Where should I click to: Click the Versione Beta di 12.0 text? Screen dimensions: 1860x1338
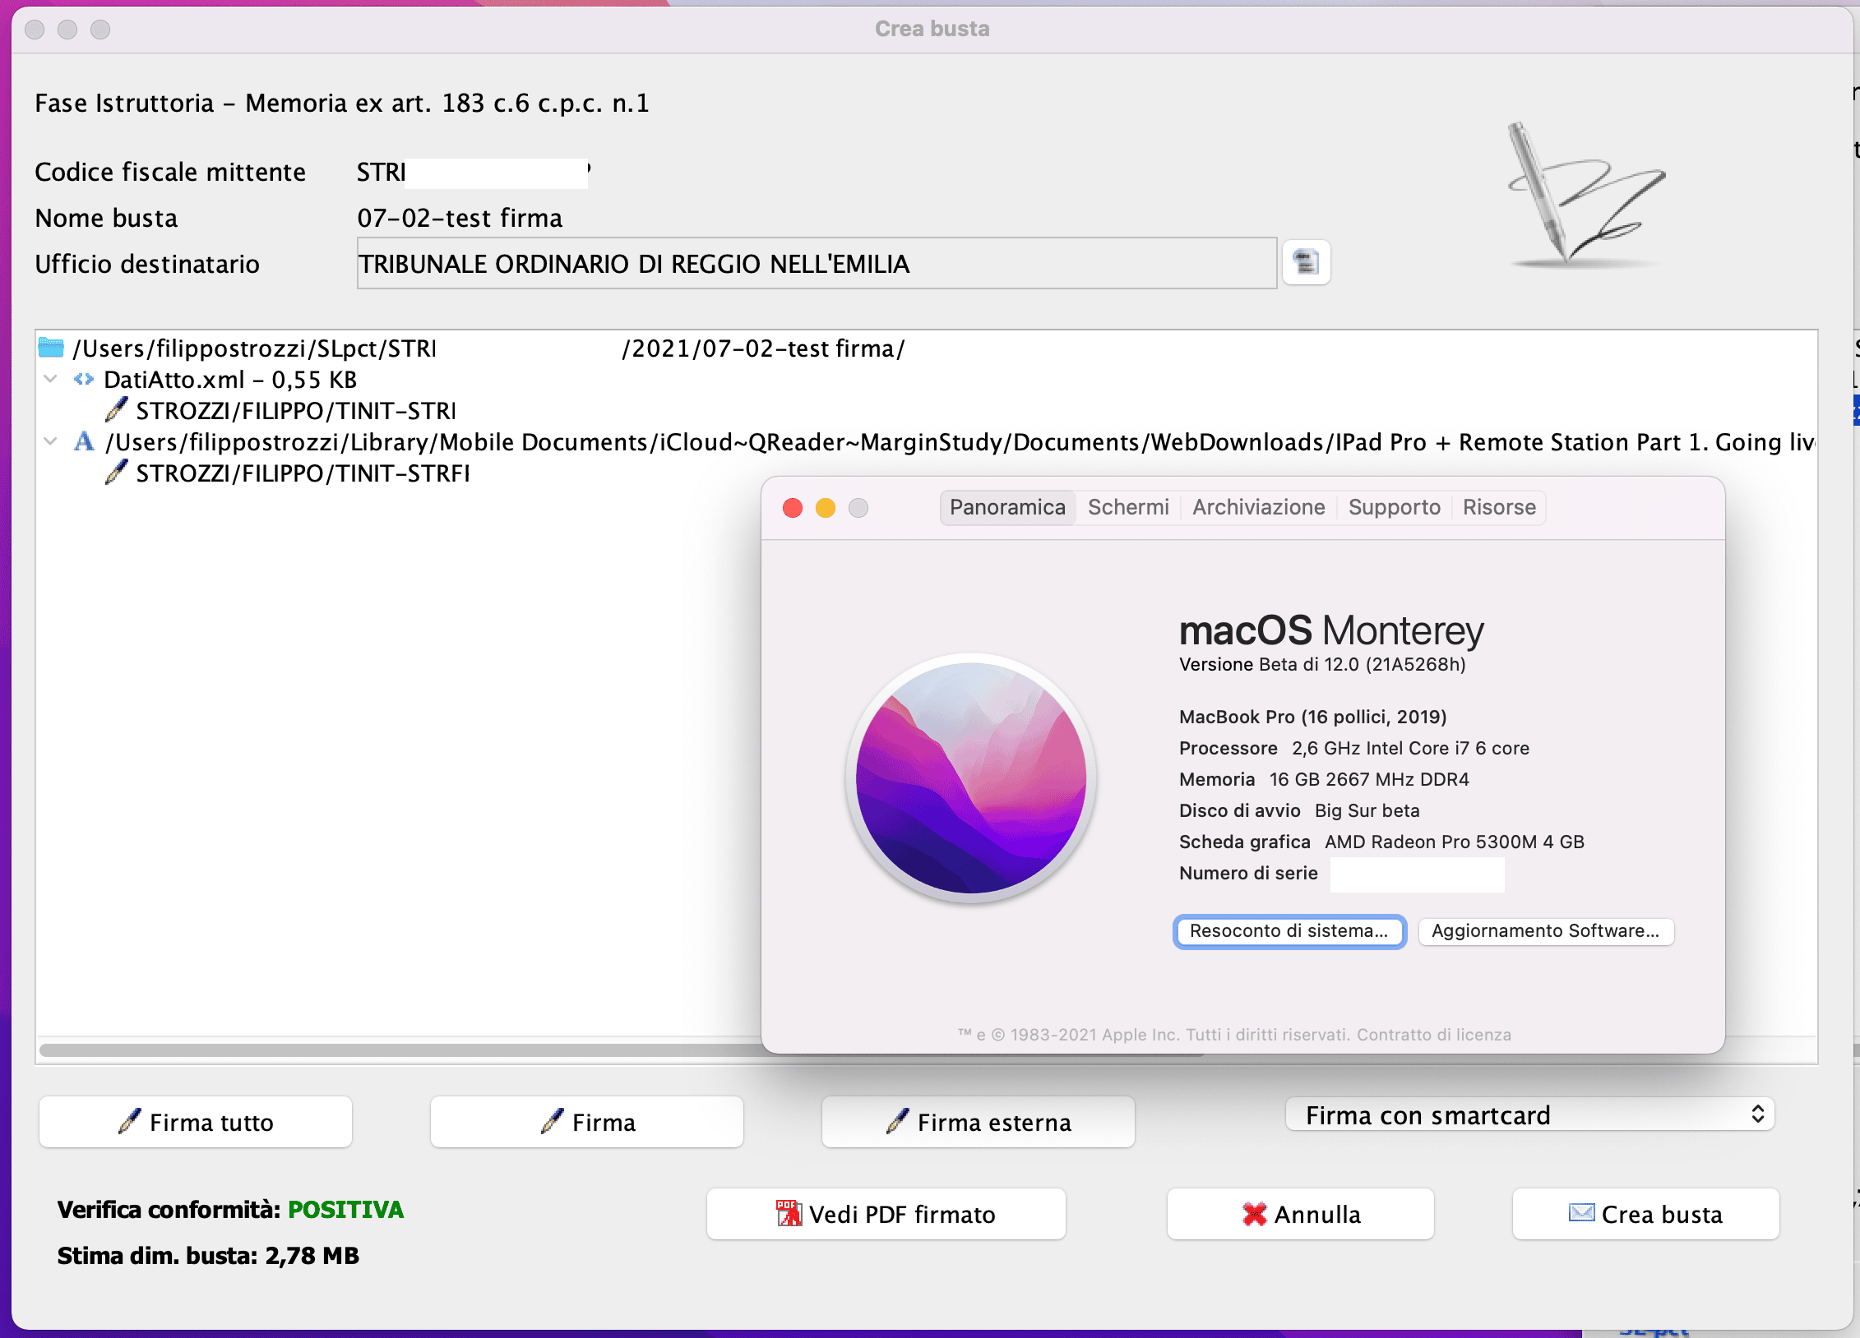click(1322, 664)
